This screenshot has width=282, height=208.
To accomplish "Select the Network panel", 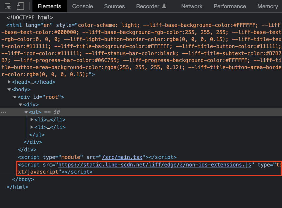I will click(x=192, y=6).
